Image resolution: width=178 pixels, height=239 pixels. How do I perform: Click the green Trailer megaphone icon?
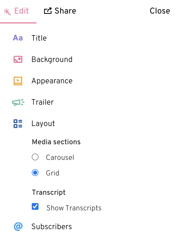(18, 102)
